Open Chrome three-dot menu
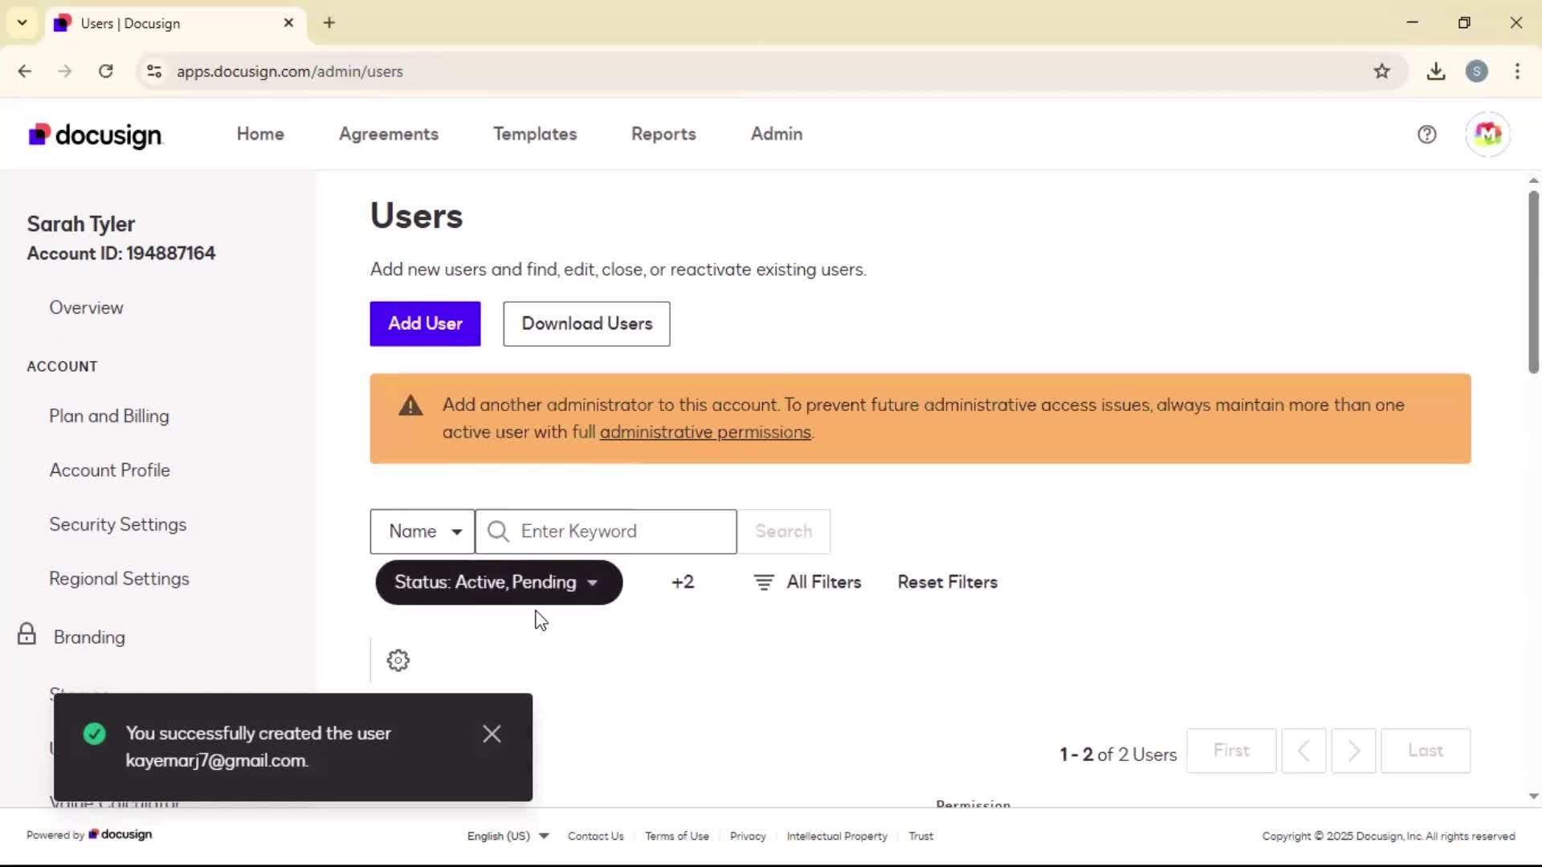Viewport: 1542px width, 867px height. (x=1517, y=71)
